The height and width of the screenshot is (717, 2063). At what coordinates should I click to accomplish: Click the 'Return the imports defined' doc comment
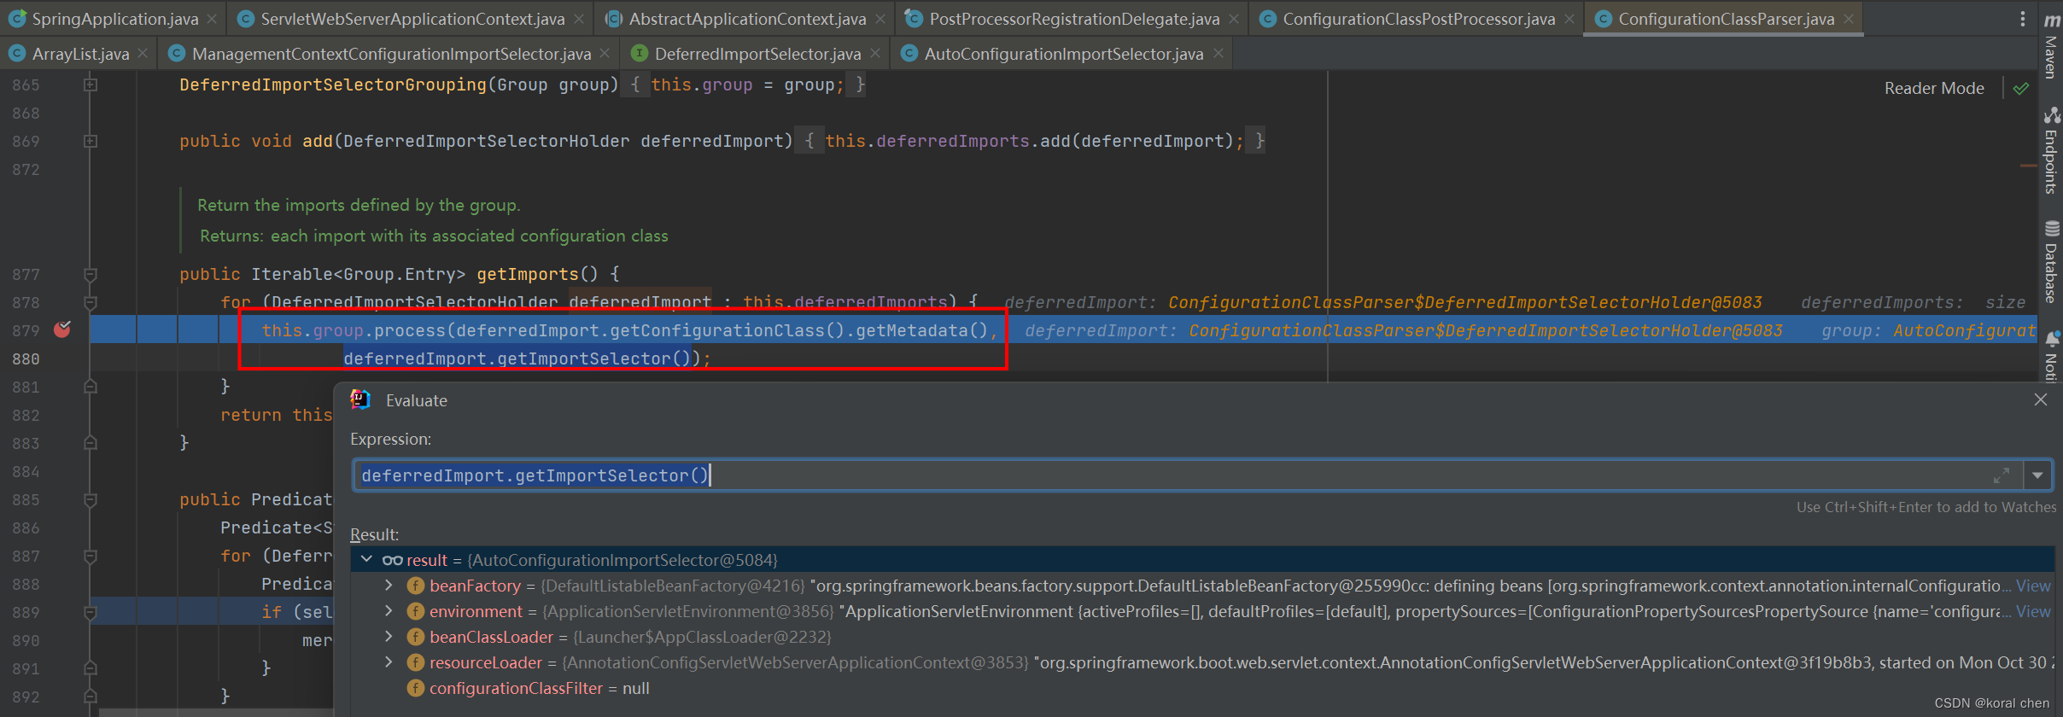(359, 205)
